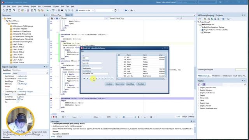Click the grid's horizontal scrollbar in Email List window
This screenshot has width=249, height=140.
[140, 79]
